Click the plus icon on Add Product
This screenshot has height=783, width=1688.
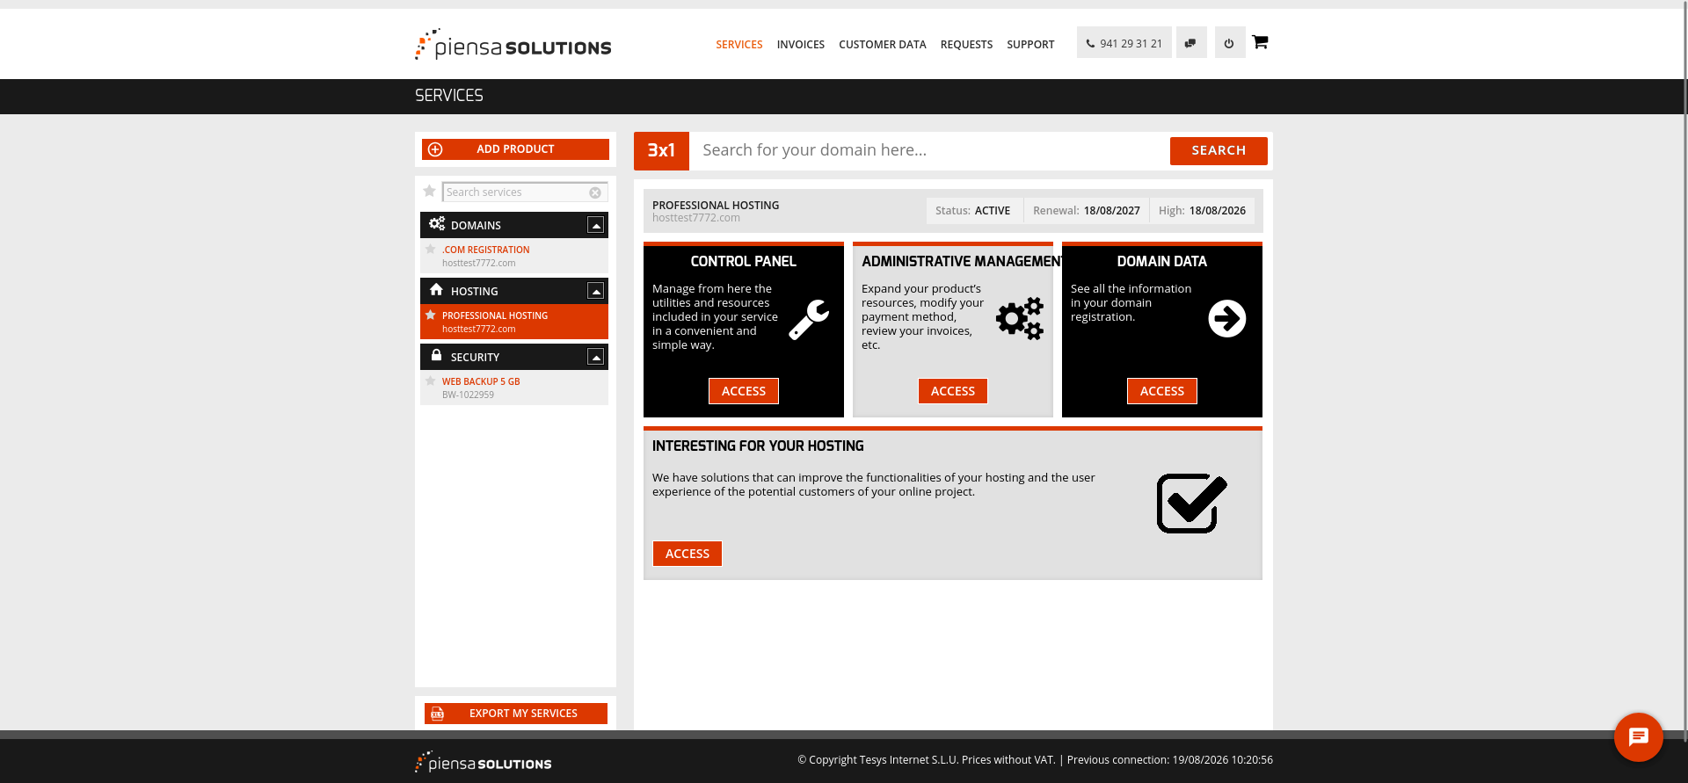coord(435,149)
